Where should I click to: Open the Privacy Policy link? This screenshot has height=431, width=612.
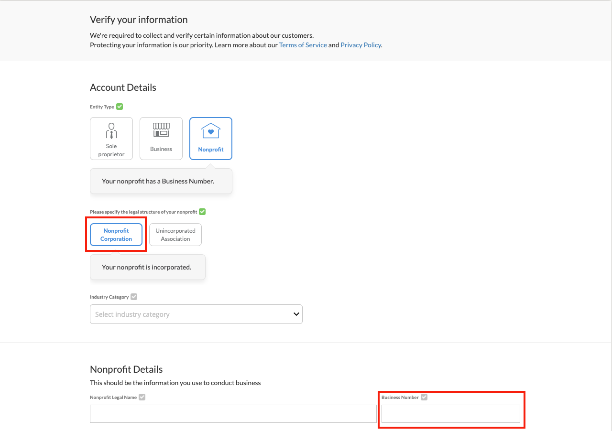tap(361, 45)
